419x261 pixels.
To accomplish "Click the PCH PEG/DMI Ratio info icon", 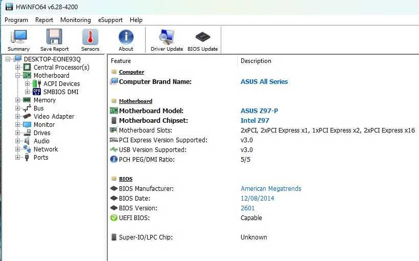I will pyautogui.click(x=114, y=159).
